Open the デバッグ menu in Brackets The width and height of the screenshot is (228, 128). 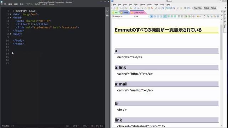point(37,4)
